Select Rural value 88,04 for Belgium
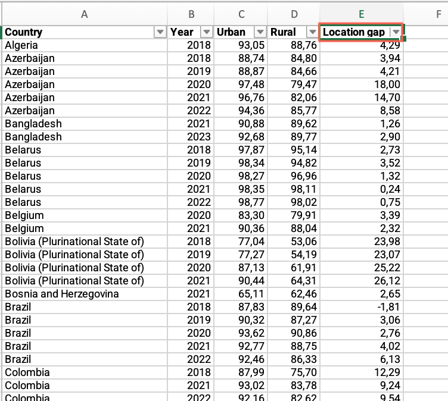The image size is (448, 401). pos(294,228)
